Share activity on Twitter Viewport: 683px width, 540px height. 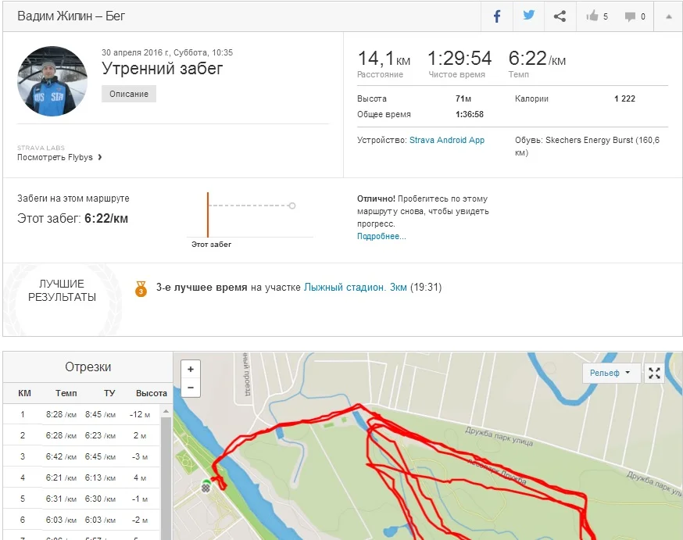[x=529, y=16]
